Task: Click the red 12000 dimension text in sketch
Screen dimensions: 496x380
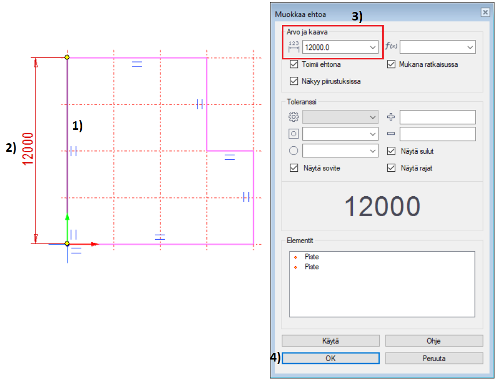Action: [27, 149]
